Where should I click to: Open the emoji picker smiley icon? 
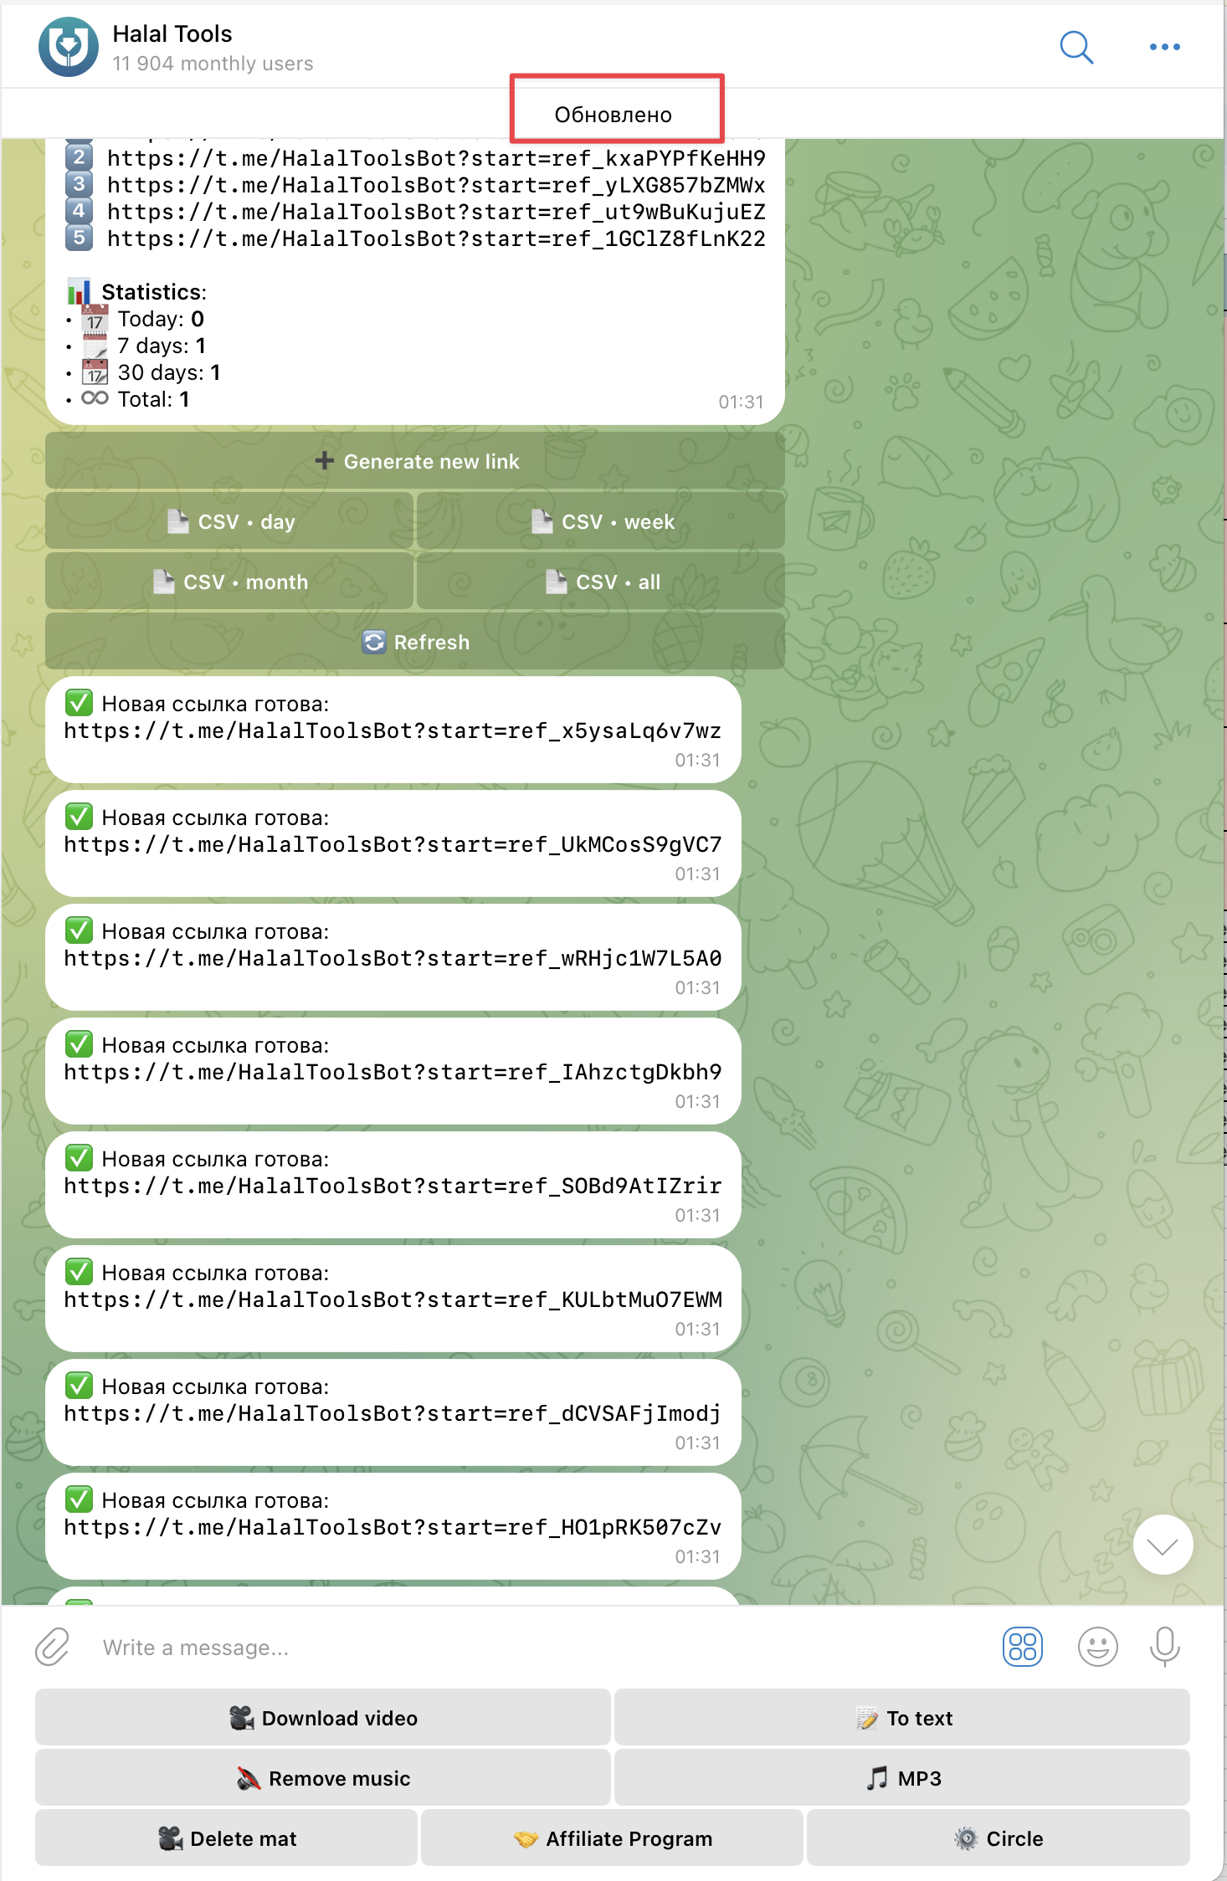tap(1097, 1647)
